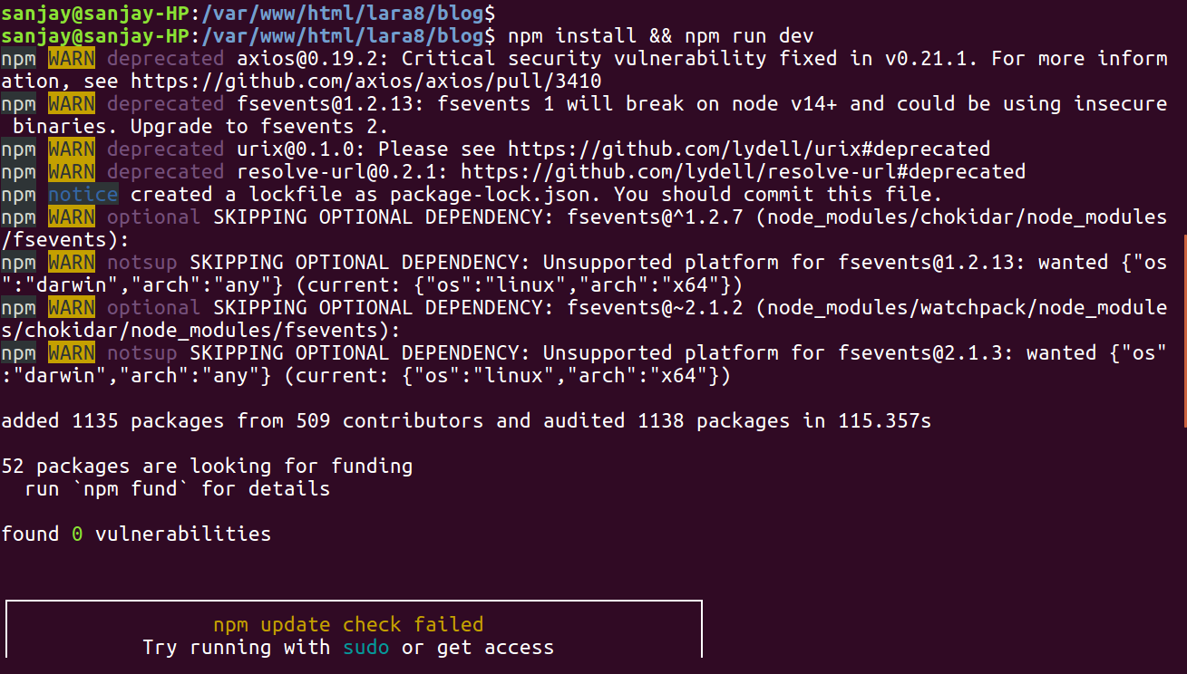Click the 'package-lock.json.' file name
This screenshot has height=674, width=1187.
496,195
